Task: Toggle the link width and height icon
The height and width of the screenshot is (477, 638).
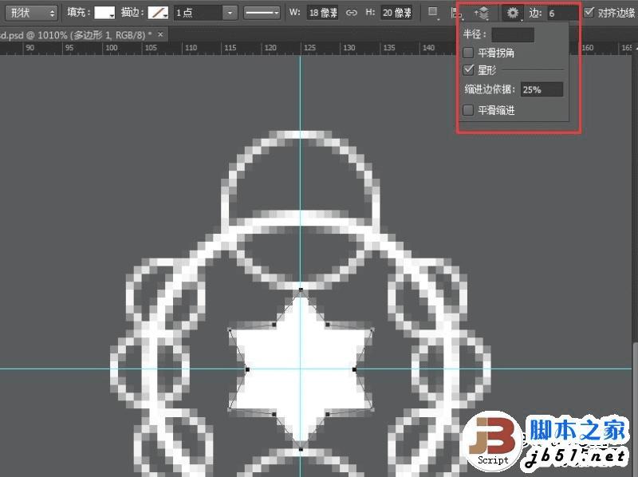Action: [x=351, y=13]
